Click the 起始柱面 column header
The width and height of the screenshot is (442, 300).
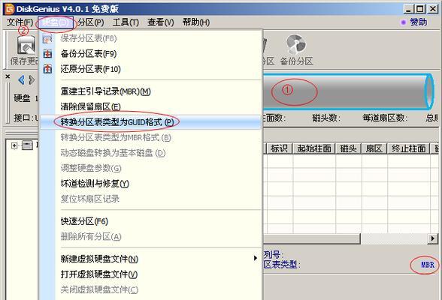click(313, 148)
